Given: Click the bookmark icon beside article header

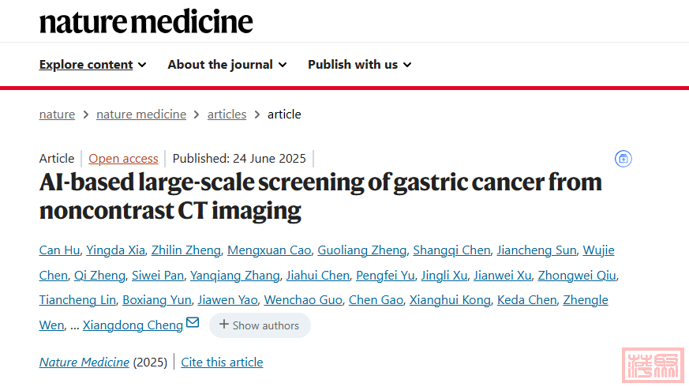Looking at the screenshot, I should click(x=623, y=159).
